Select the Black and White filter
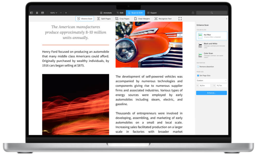 pyautogui.click(x=212, y=45)
